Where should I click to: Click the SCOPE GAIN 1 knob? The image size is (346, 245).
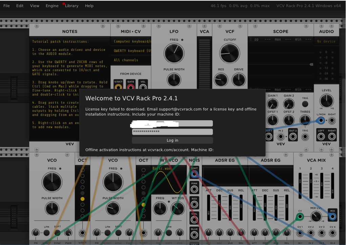tap(272, 104)
